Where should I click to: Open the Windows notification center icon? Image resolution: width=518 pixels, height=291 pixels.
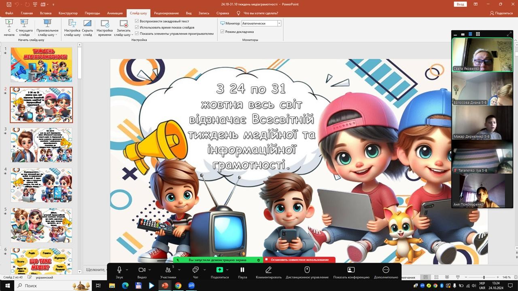[x=511, y=285]
